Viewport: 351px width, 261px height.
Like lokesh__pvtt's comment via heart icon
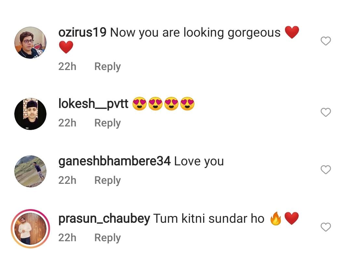[x=326, y=113]
